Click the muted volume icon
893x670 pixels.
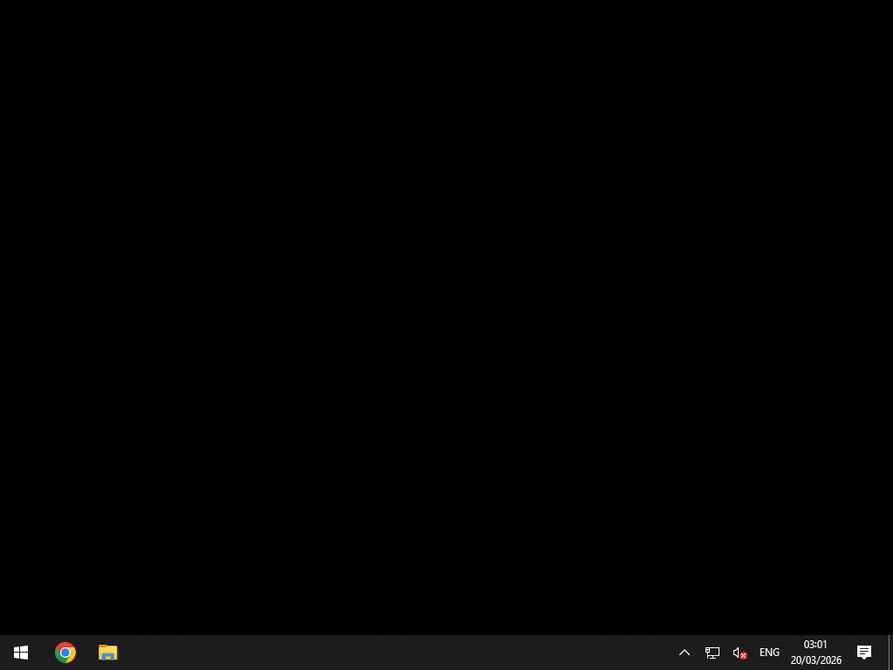[739, 652]
